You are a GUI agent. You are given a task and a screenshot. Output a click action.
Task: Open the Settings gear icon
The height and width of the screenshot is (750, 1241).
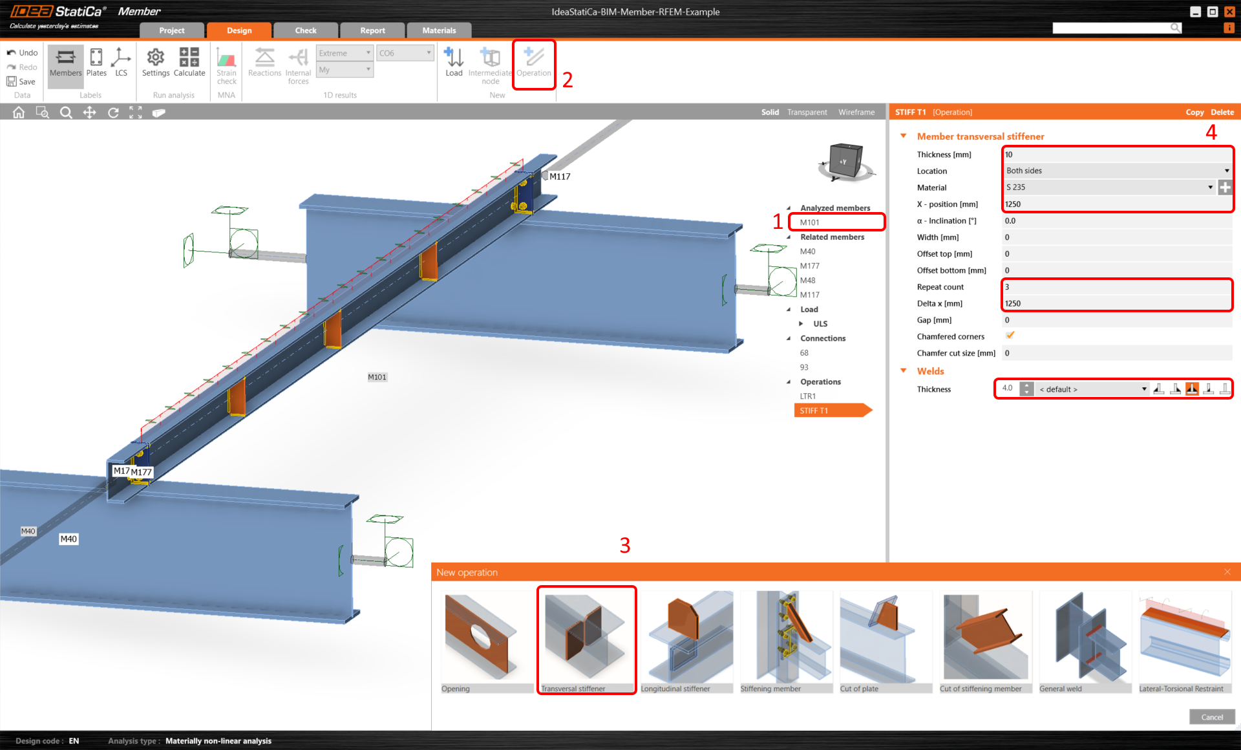tap(155, 58)
